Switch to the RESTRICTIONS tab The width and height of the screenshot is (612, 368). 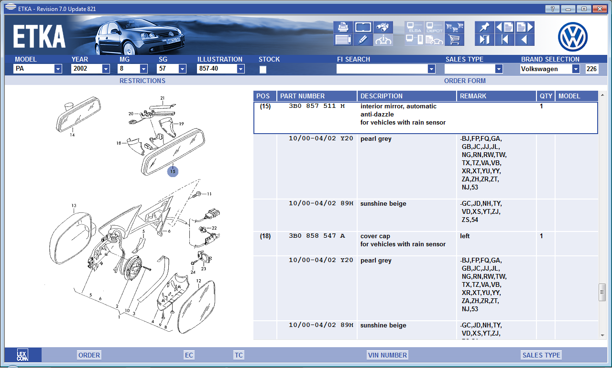tap(142, 81)
